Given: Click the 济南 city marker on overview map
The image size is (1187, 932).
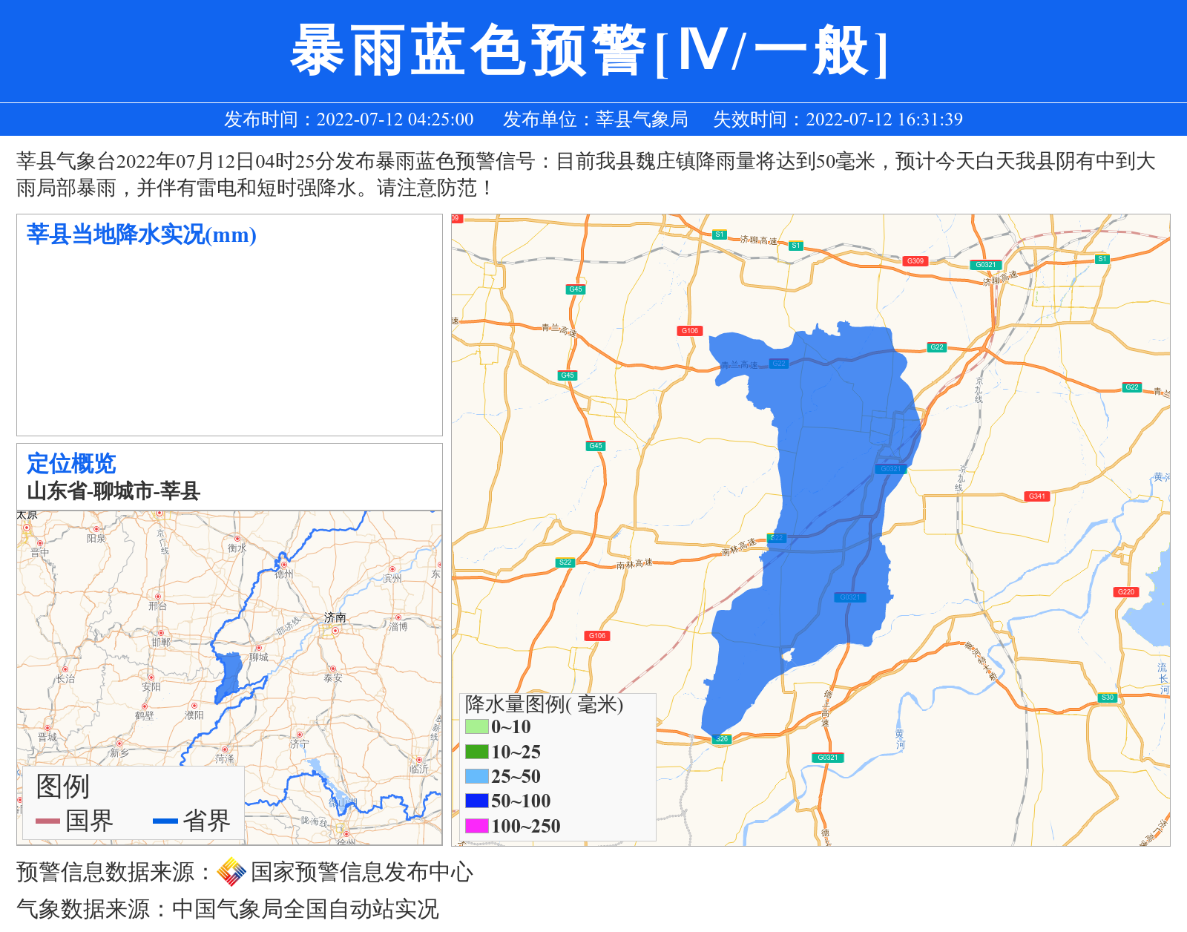Looking at the screenshot, I should tap(335, 631).
